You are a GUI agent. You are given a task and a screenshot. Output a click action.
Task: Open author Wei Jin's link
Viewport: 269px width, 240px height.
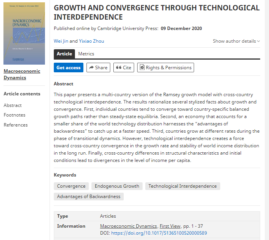pos(61,41)
